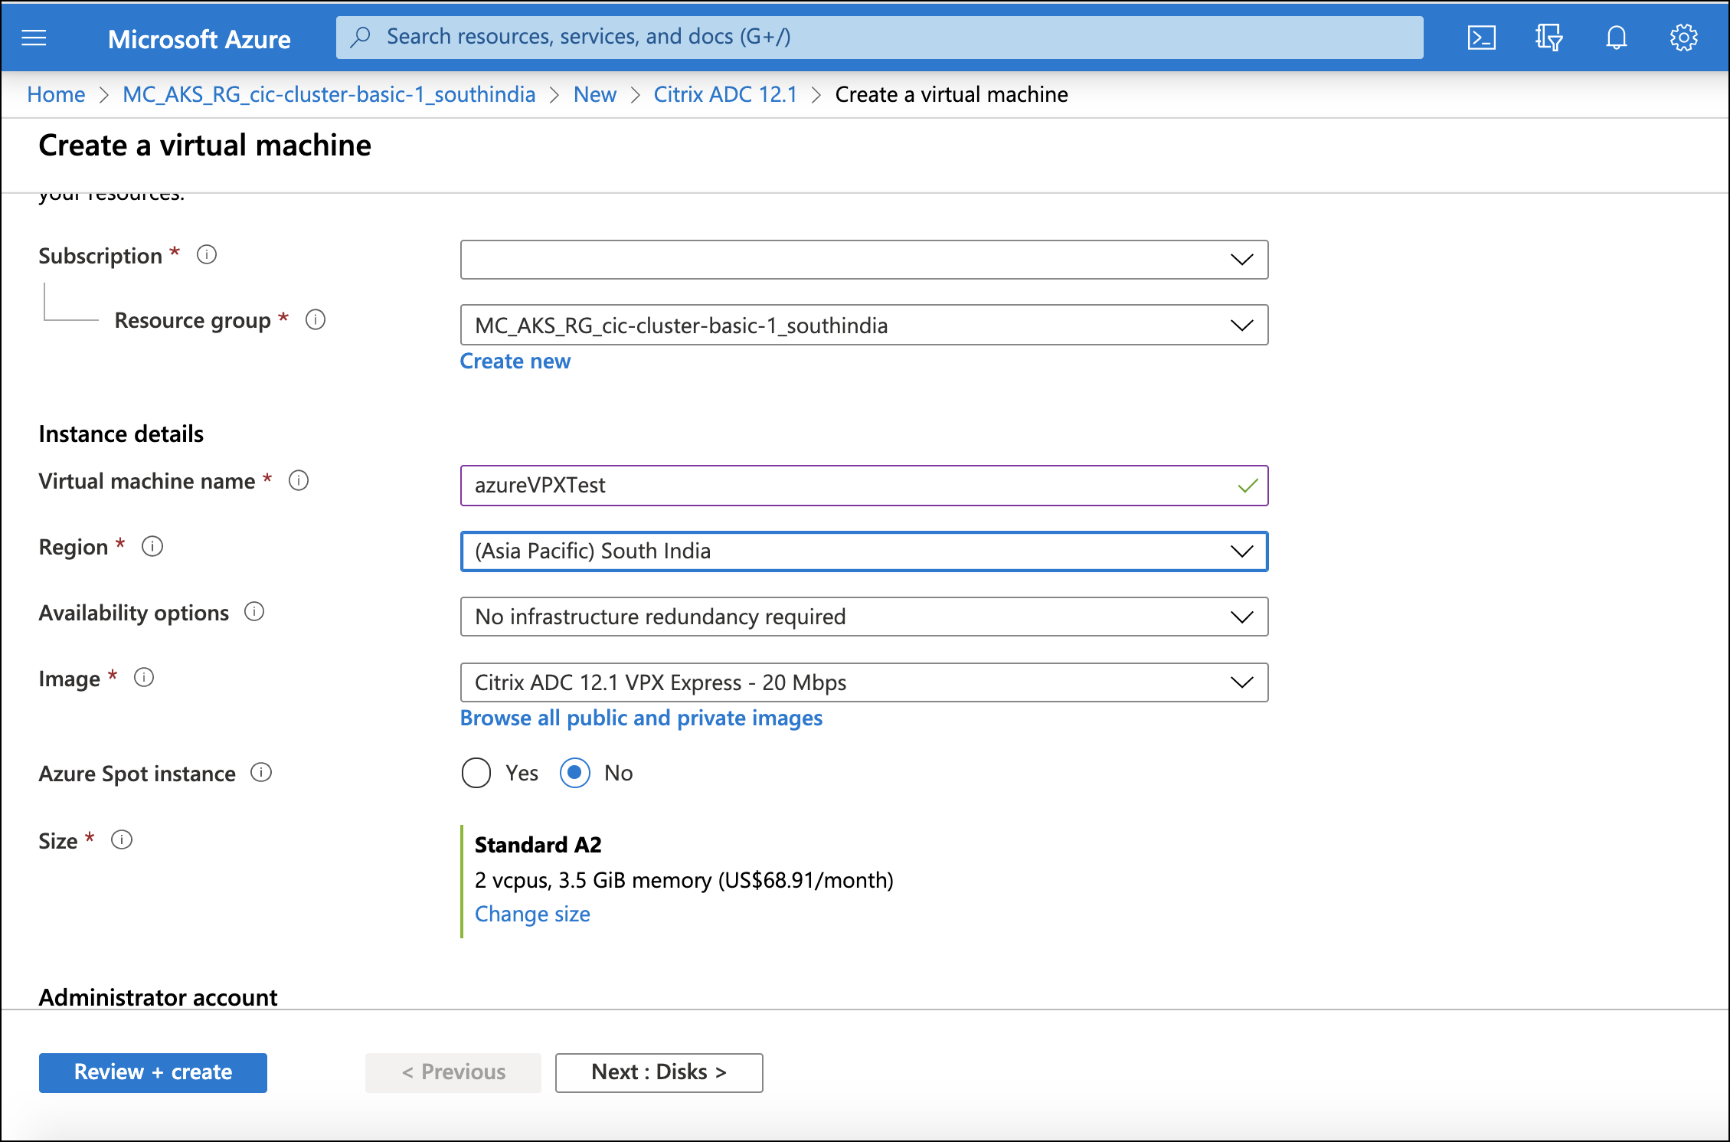The height and width of the screenshot is (1142, 1730).
Task: Open the Availability options dropdown
Action: (864, 617)
